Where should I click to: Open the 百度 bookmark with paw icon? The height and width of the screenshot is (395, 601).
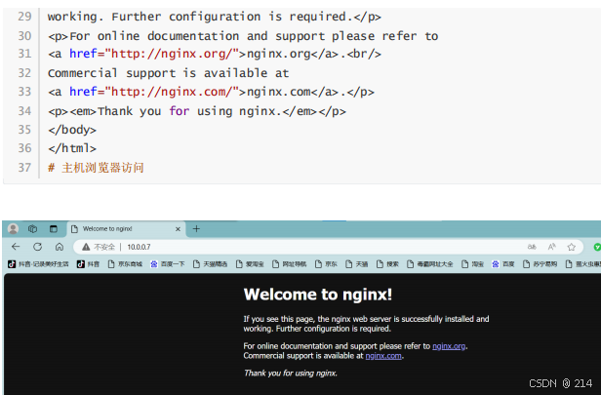503,264
